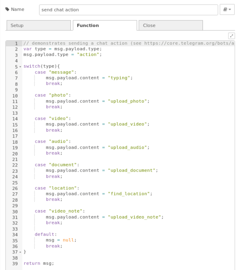Click line number 1 in the gutter
This screenshot has width=241, height=270.
16,43
